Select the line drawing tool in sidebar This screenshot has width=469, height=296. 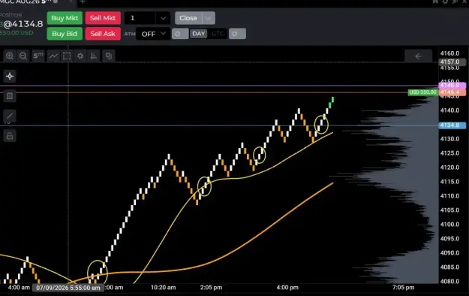tap(10, 116)
